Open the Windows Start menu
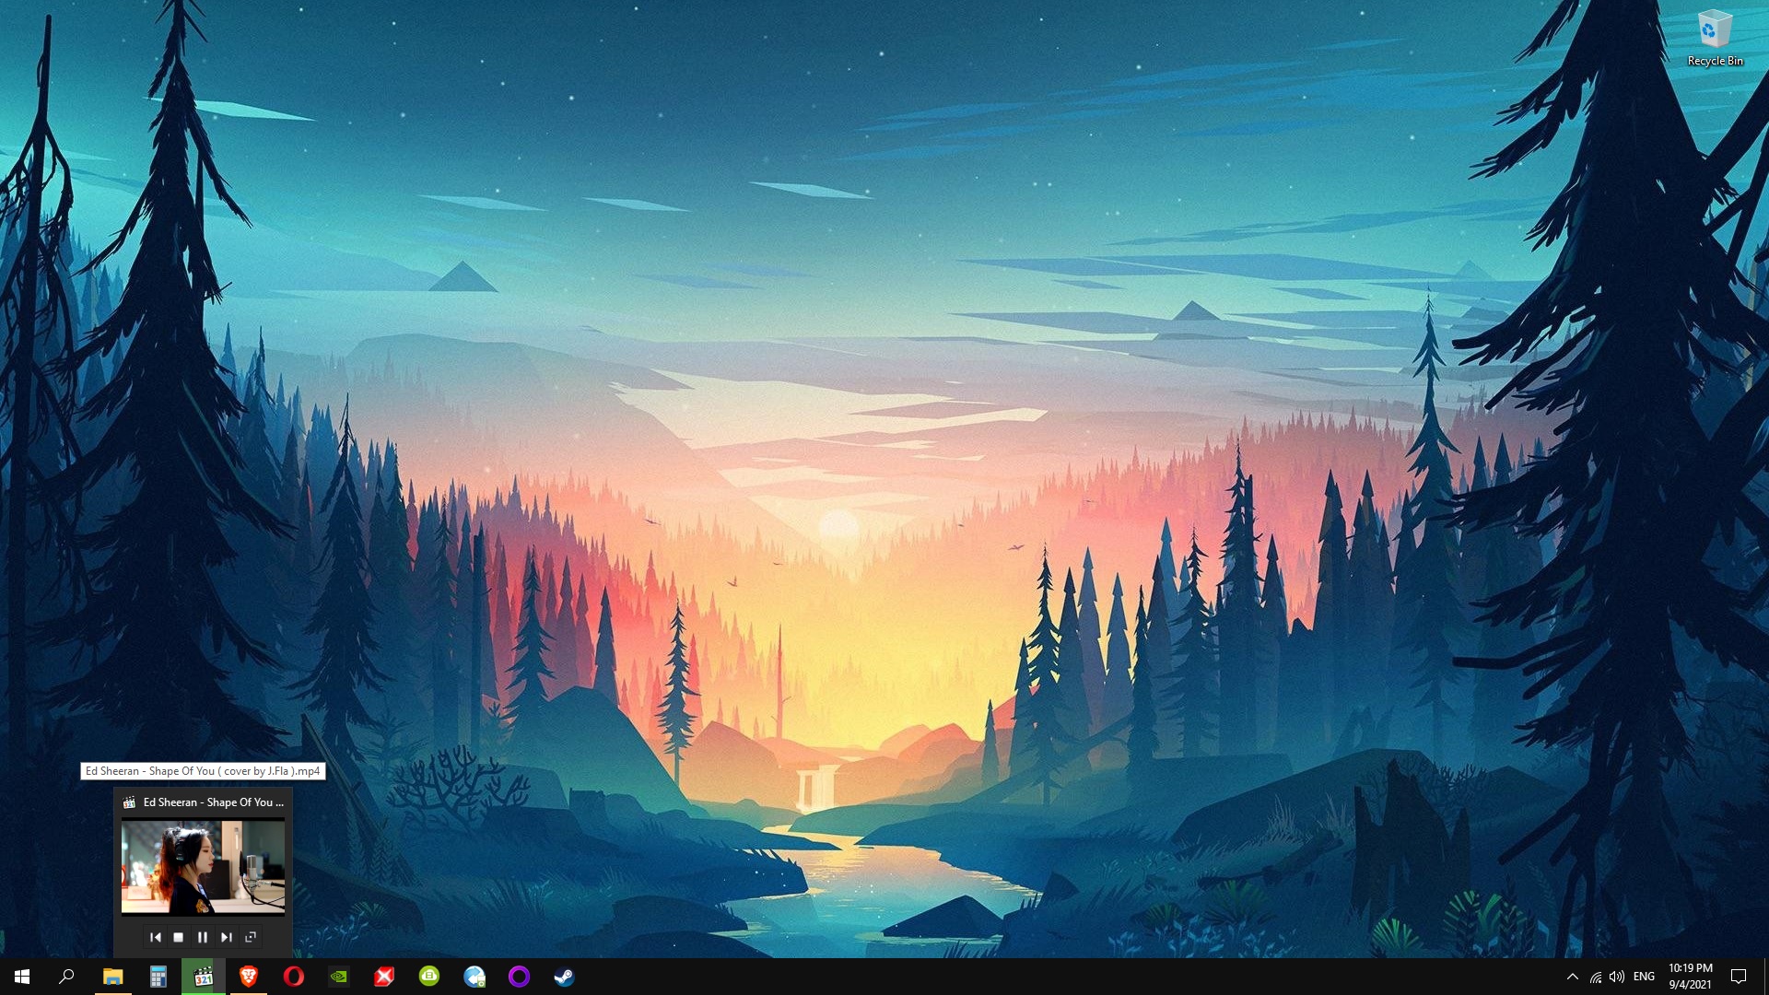The image size is (1769, 995). pyautogui.click(x=22, y=977)
